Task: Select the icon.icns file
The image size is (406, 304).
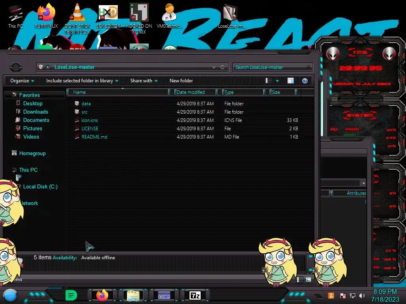Action: 89,120
